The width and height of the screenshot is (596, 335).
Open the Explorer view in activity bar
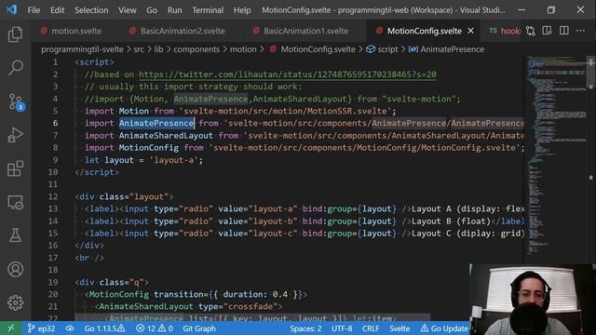(x=15, y=34)
